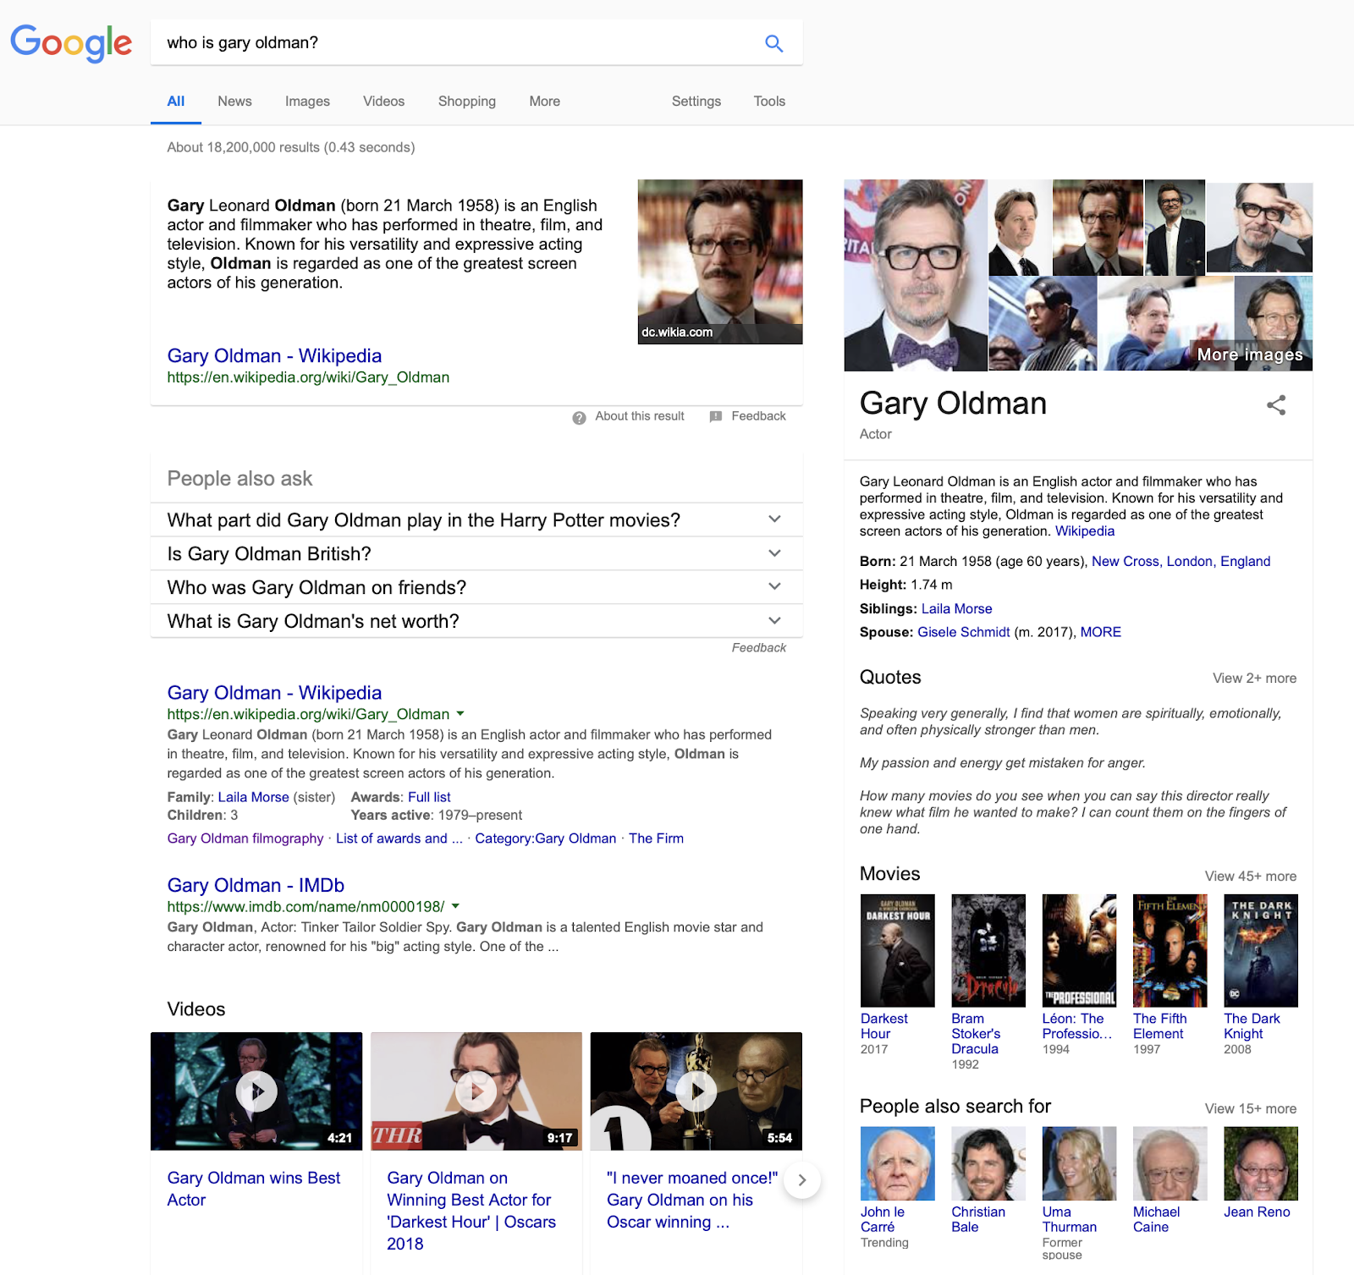Open featured snippet 'Gary Oldman - Wikipedia' link
The image size is (1354, 1275).
tap(274, 356)
